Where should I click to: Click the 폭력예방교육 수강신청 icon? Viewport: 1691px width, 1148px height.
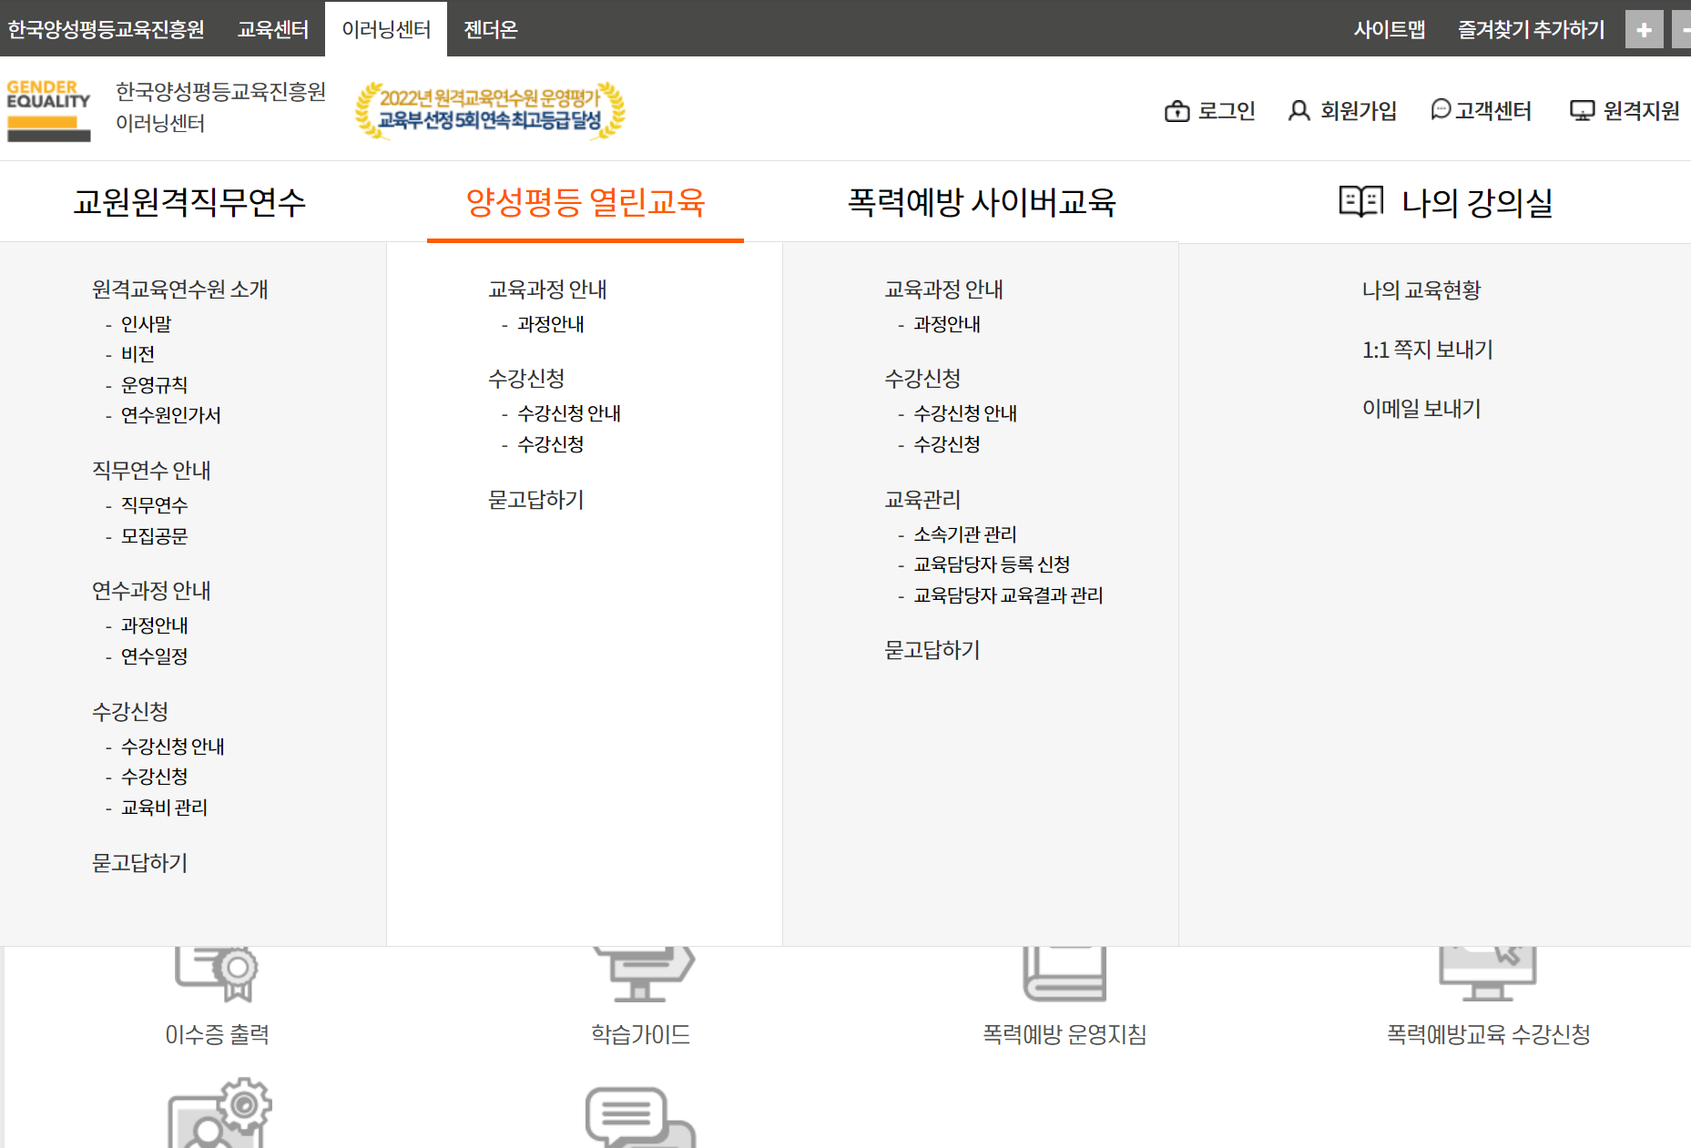tap(1488, 974)
